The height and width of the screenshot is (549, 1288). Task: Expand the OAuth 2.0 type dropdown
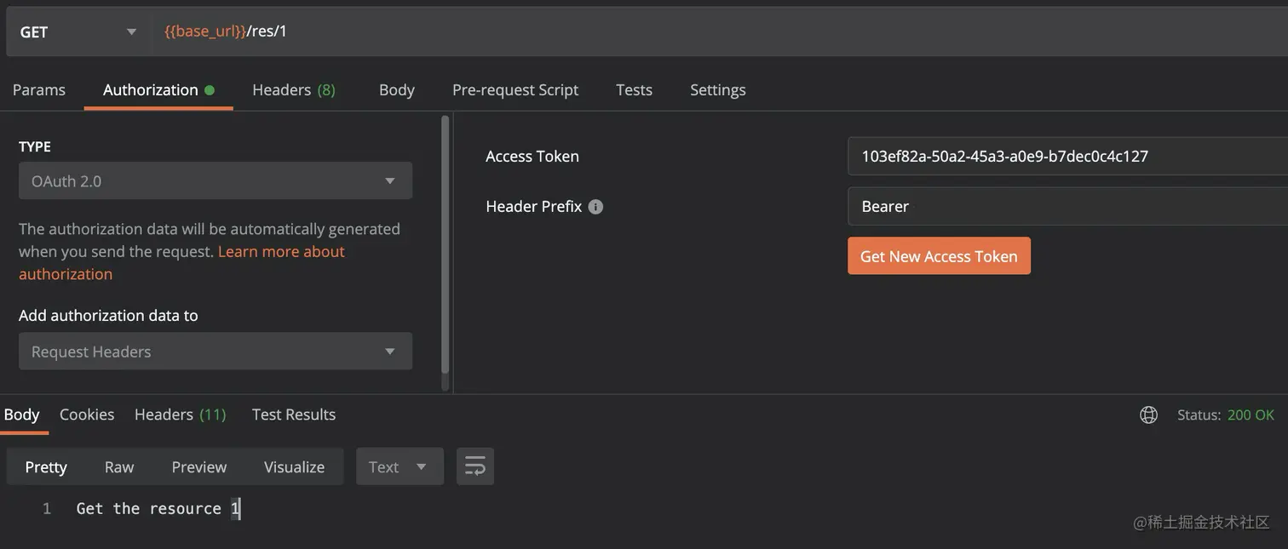pyautogui.click(x=216, y=180)
